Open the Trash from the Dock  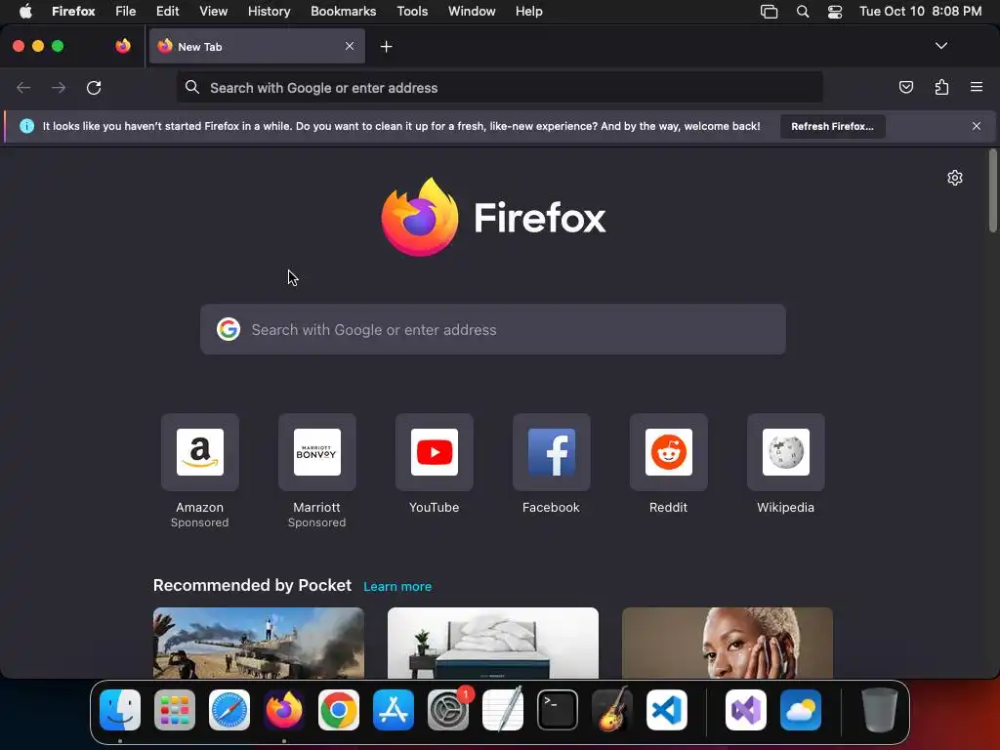880,710
